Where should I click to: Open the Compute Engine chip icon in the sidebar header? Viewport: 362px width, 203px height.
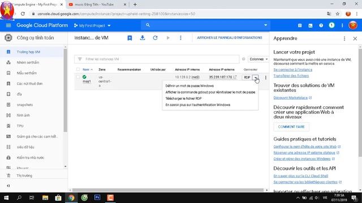coord(8,38)
